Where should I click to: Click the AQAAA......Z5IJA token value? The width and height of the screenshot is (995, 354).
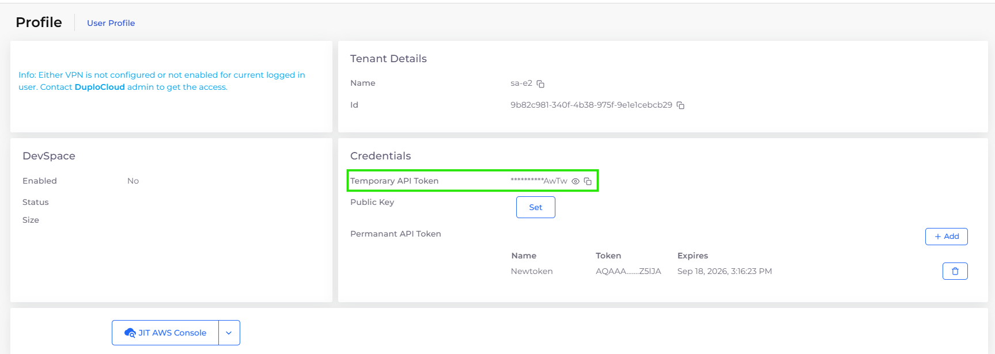click(628, 271)
